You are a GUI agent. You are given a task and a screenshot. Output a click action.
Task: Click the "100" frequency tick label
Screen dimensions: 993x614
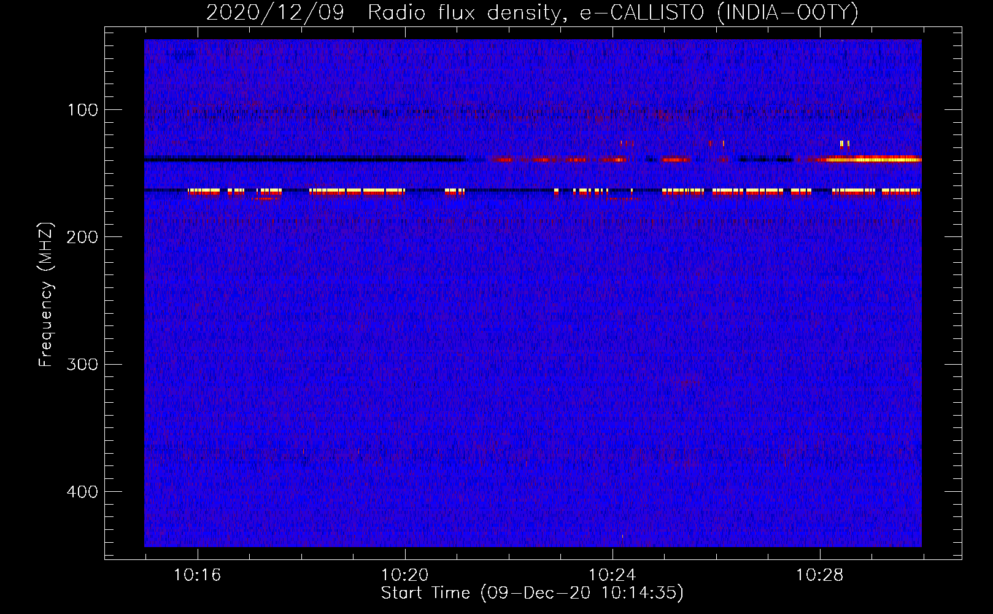(83, 110)
